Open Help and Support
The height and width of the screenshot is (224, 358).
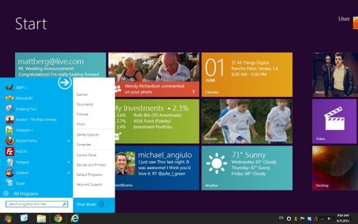89,185
